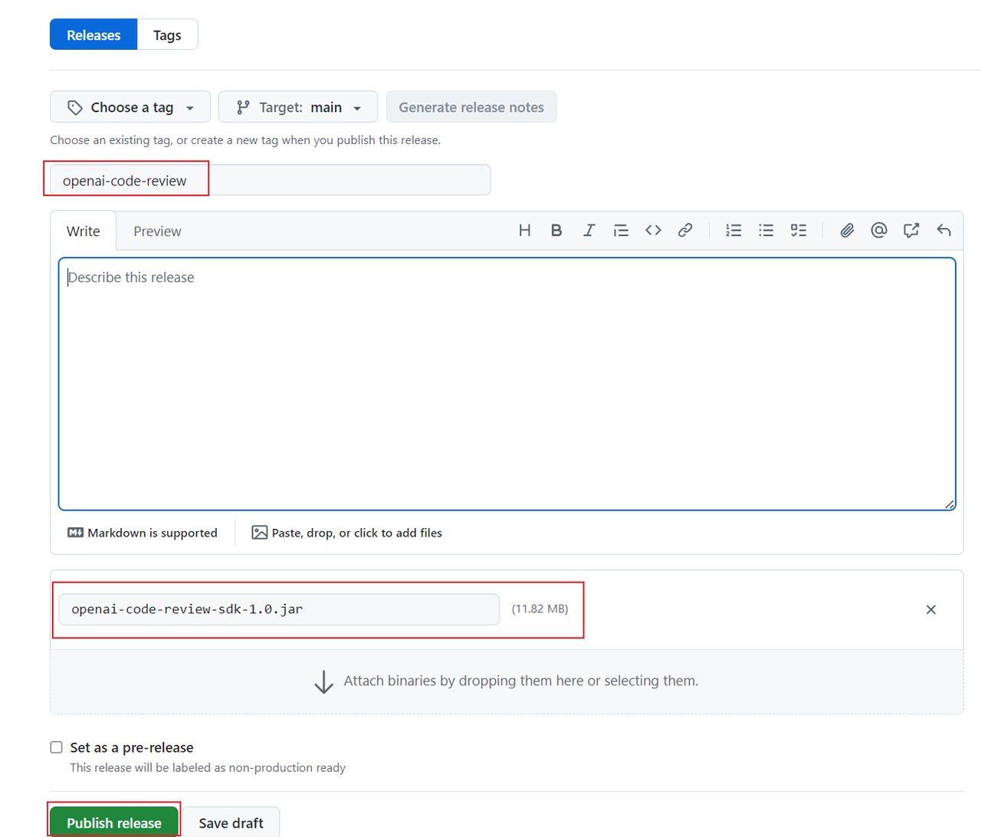Attach files using the paperclip icon
The image size is (981, 837).
point(847,231)
